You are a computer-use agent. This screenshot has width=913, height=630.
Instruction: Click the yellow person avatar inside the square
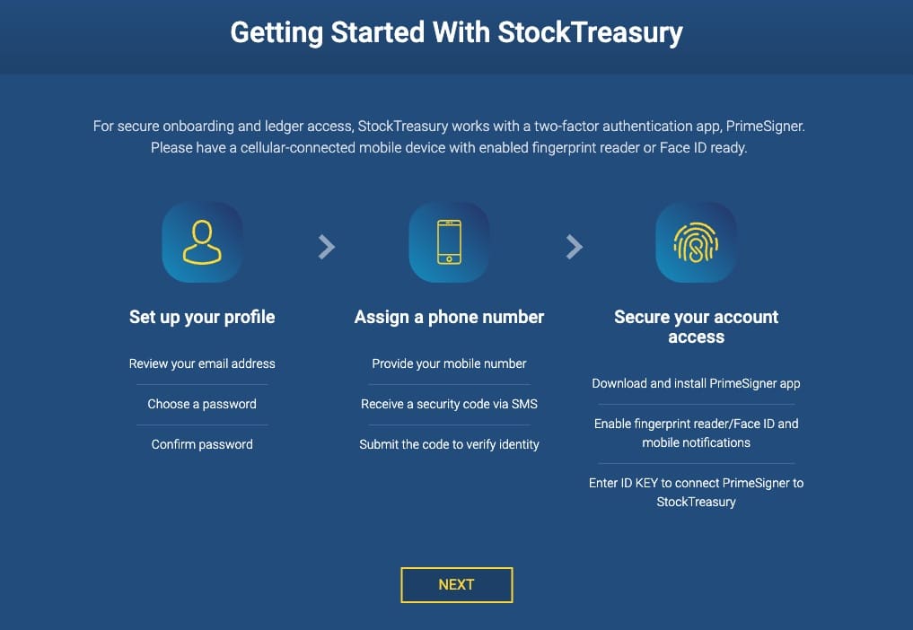tap(201, 242)
